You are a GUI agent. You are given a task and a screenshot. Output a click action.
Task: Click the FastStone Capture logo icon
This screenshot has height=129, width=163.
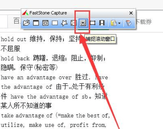pyautogui.click(x=25, y=13)
